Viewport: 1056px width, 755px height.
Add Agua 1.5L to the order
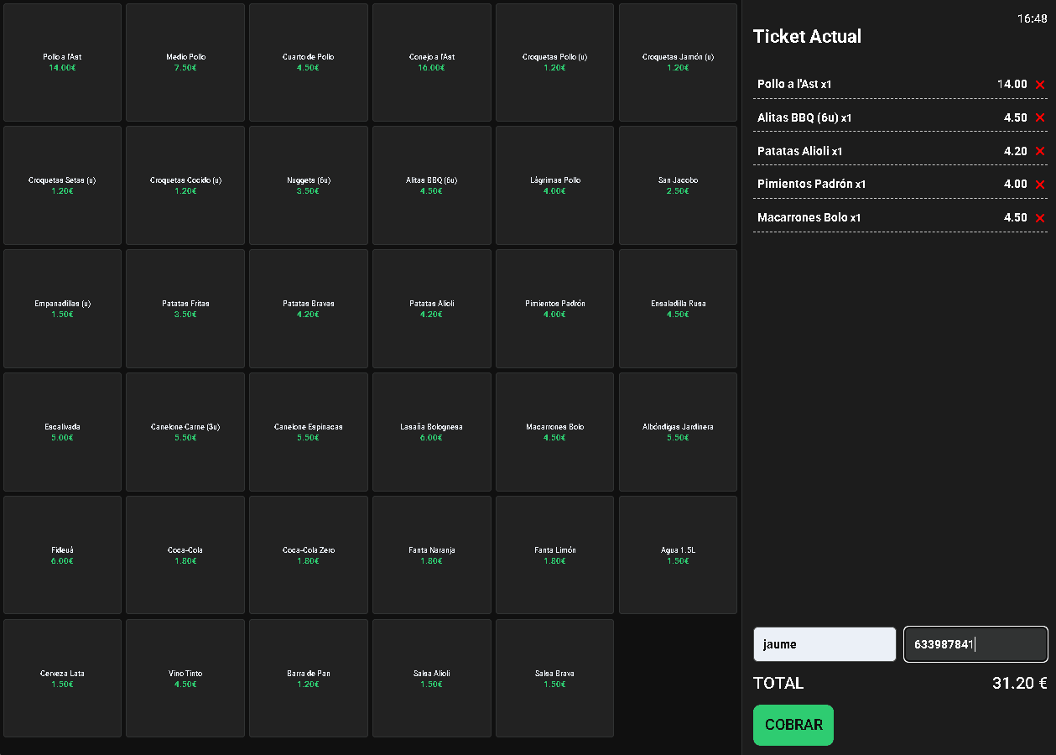pos(678,555)
